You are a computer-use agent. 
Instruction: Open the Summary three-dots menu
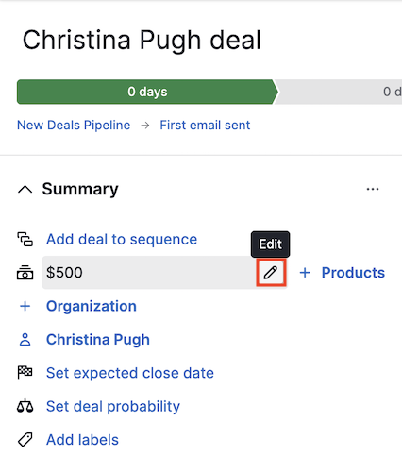tap(373, 189)
